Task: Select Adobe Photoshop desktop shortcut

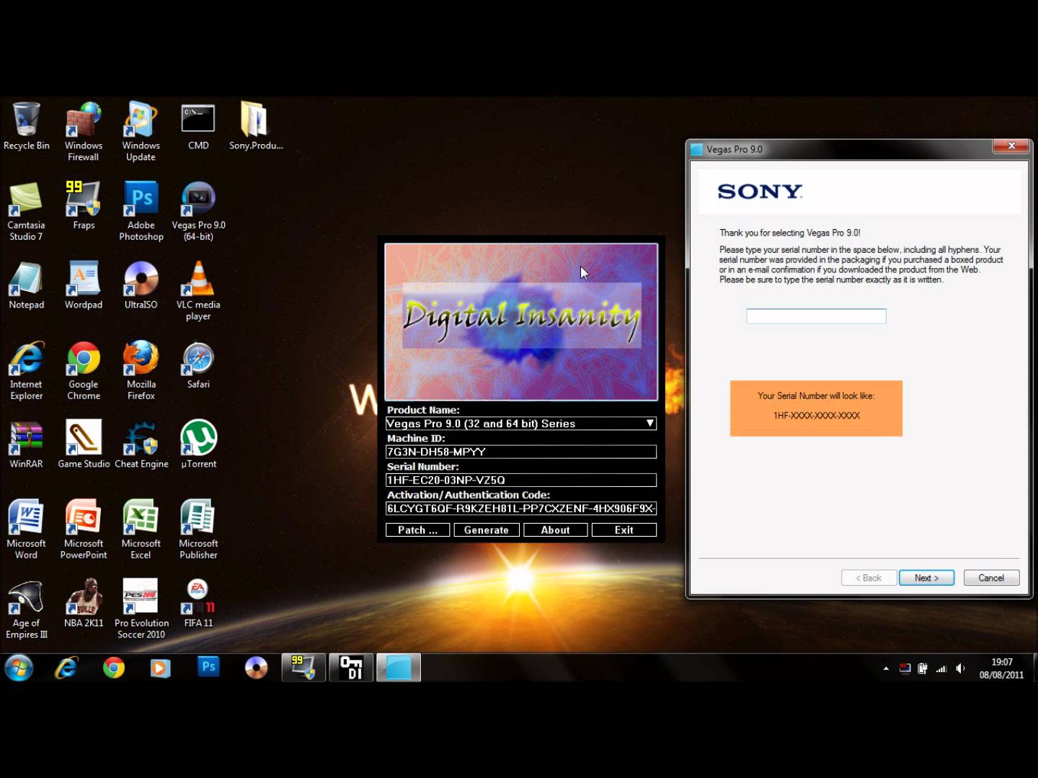Action: click(141, 211)
